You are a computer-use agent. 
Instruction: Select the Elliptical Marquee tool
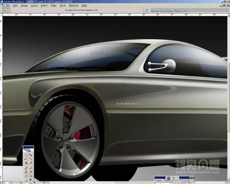26,155
